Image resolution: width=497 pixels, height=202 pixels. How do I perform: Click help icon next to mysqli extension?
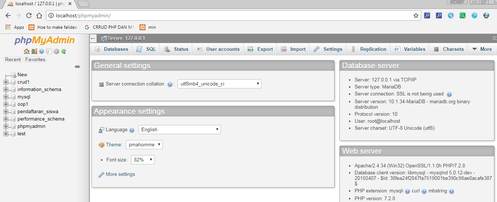click(x=407, y=191)
